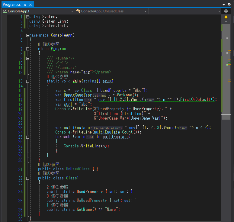234x222 pixels.
Task: Click UnUsedClass in the class declaration
Action: tap(78, 169)
